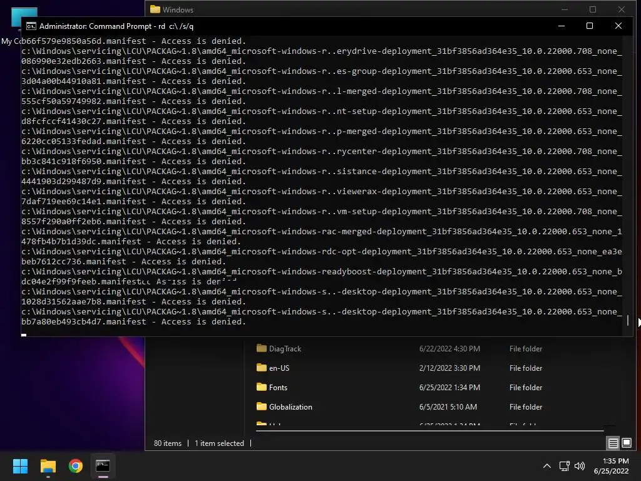Click Fonts date 6/25/2022 1:34 PM
The height and width of the screenshot is (481, 641).
point(449,387)
